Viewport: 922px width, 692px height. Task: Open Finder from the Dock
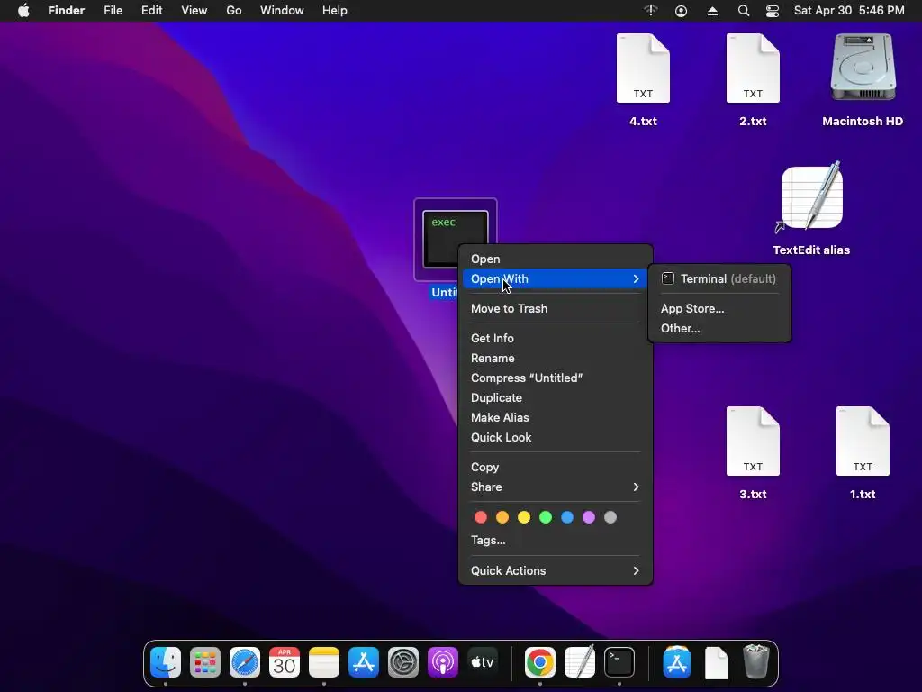pyautogui.click(x=166, y=662)
